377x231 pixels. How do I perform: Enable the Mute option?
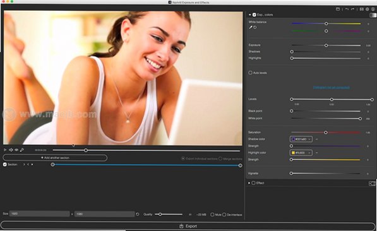pyautogui.click(x=212, y=215)
